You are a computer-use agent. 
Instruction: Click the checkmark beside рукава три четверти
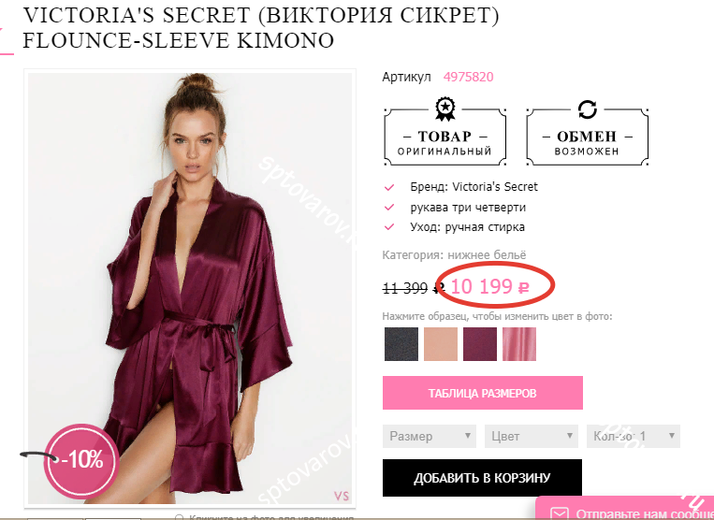pos(389,207)
